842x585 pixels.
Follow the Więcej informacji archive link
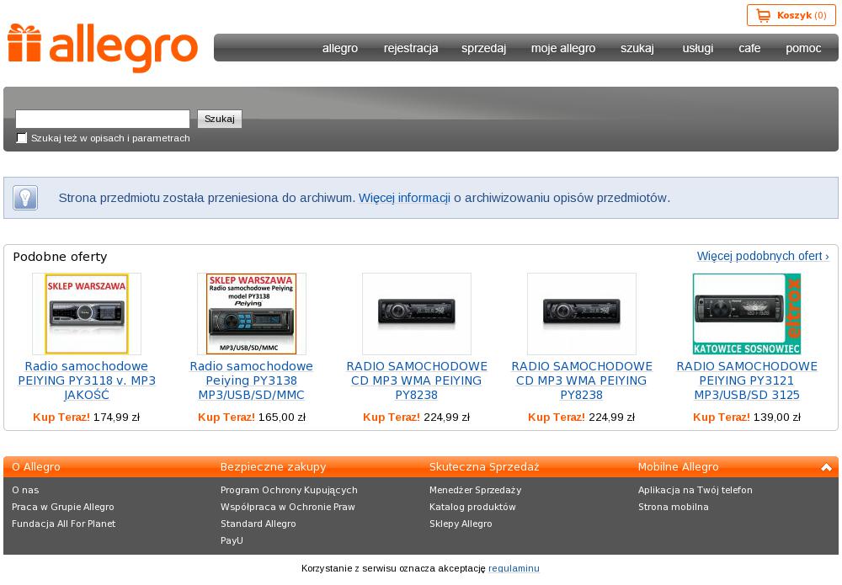(x=404, y=198)
